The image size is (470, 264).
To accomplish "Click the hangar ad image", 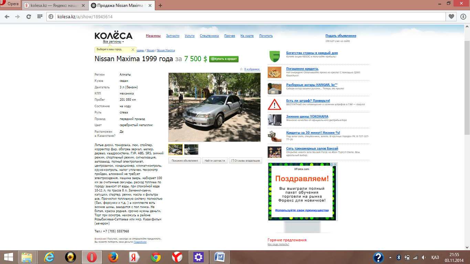I will (275, 88).
